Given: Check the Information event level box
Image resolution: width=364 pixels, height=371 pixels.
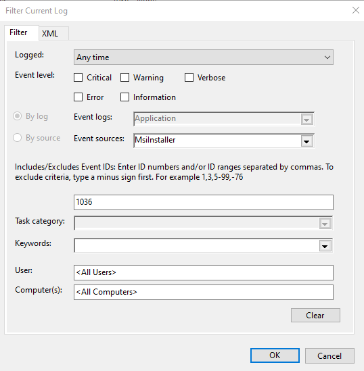Looking at the screenshot, I should [124, 97].
